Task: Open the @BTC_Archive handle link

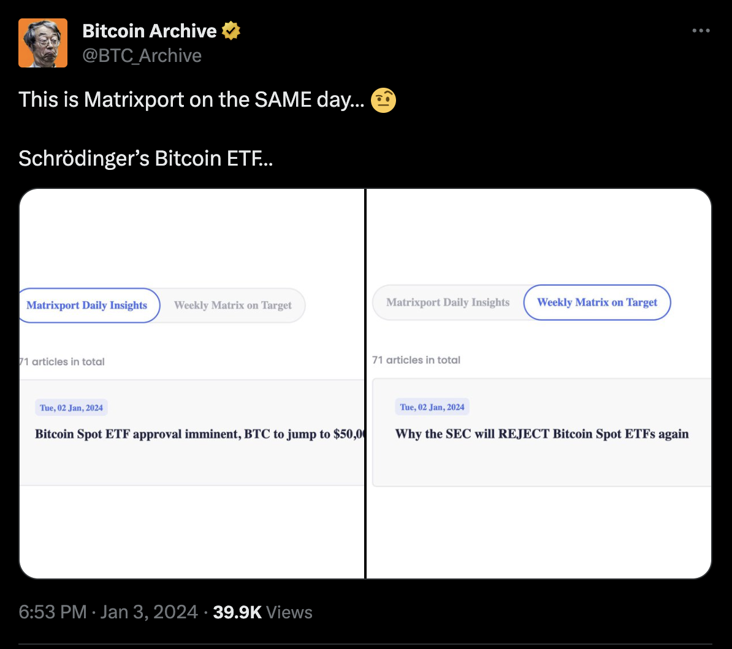Action: (x=142, y=56)
